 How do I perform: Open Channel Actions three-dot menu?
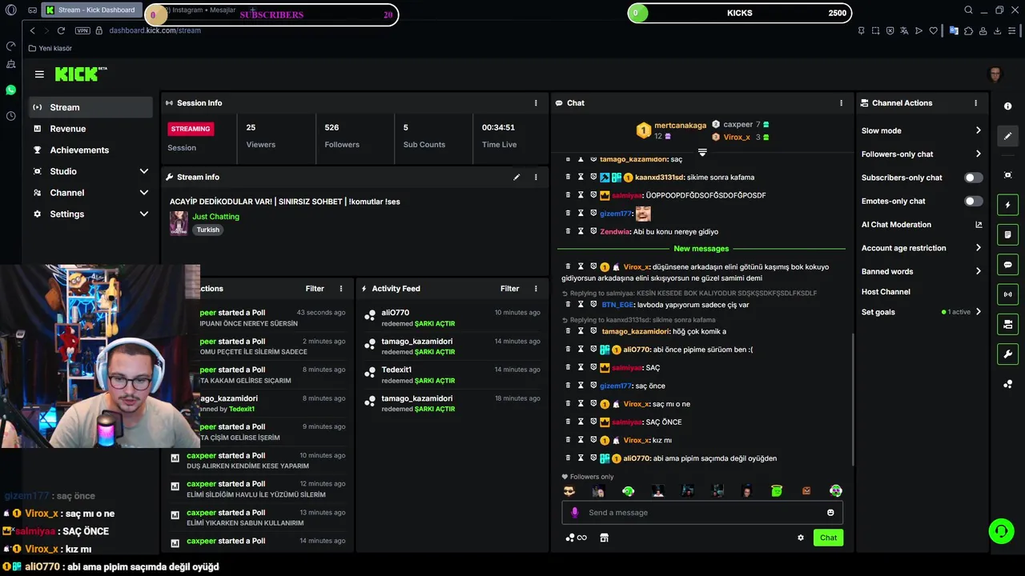(975, 103)
